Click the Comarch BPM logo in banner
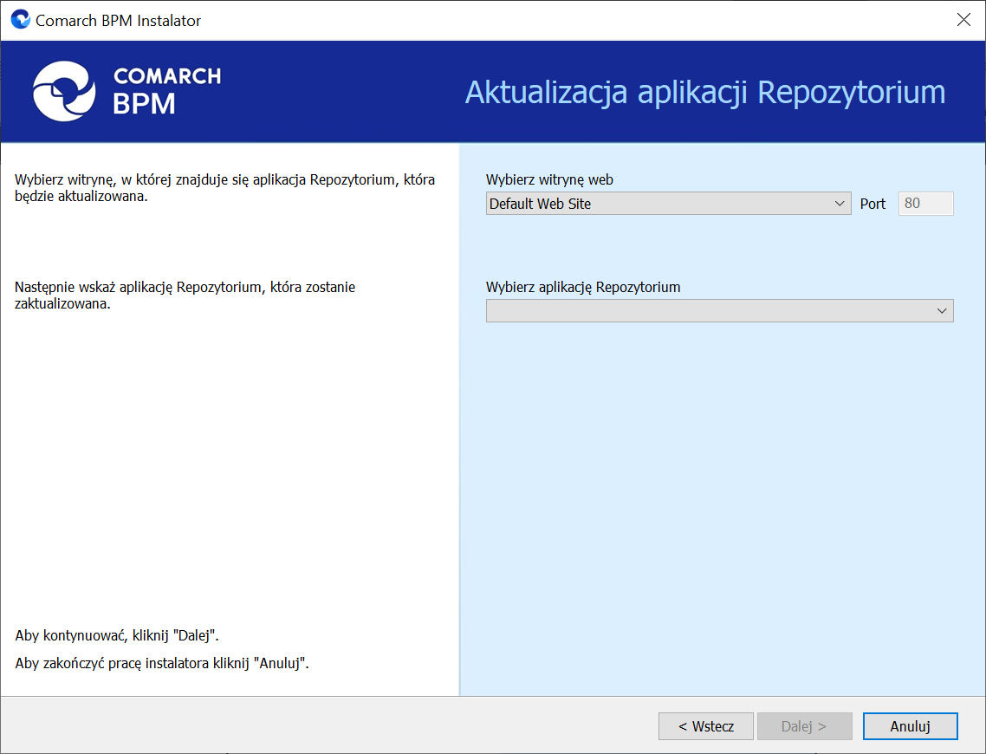Screen dimensions: 986x754 (x=127, y=91)
